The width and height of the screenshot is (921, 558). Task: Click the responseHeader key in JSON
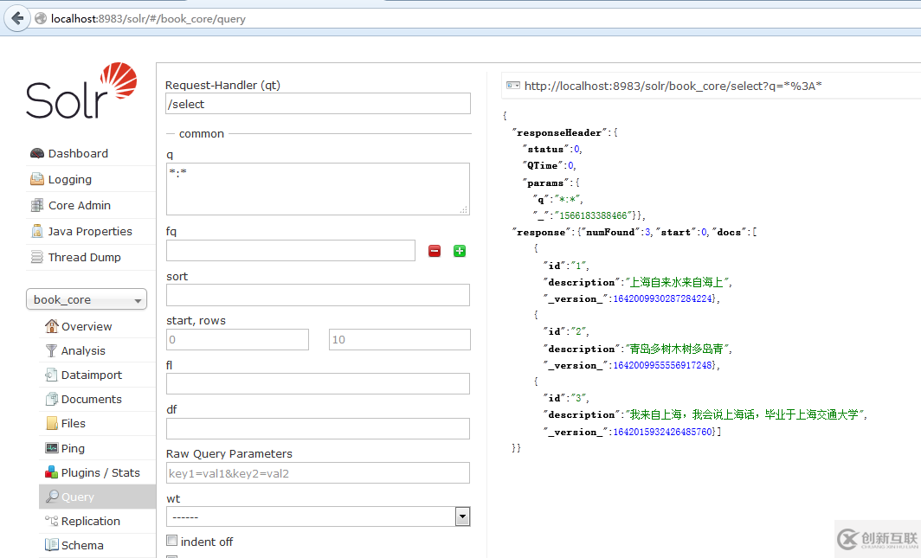point(558,132)
